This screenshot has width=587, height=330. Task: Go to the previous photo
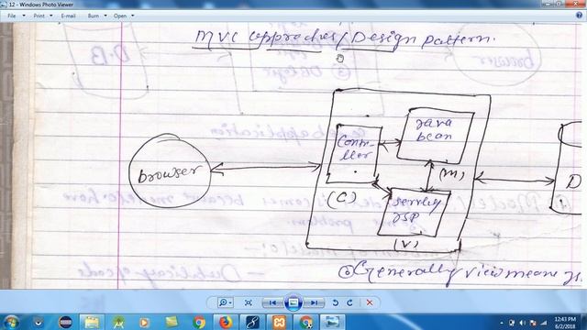coord(272,302)
